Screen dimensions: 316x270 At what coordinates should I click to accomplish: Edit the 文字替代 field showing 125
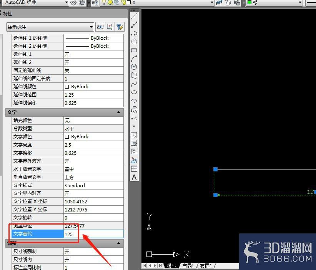click(x=93, y=234)
